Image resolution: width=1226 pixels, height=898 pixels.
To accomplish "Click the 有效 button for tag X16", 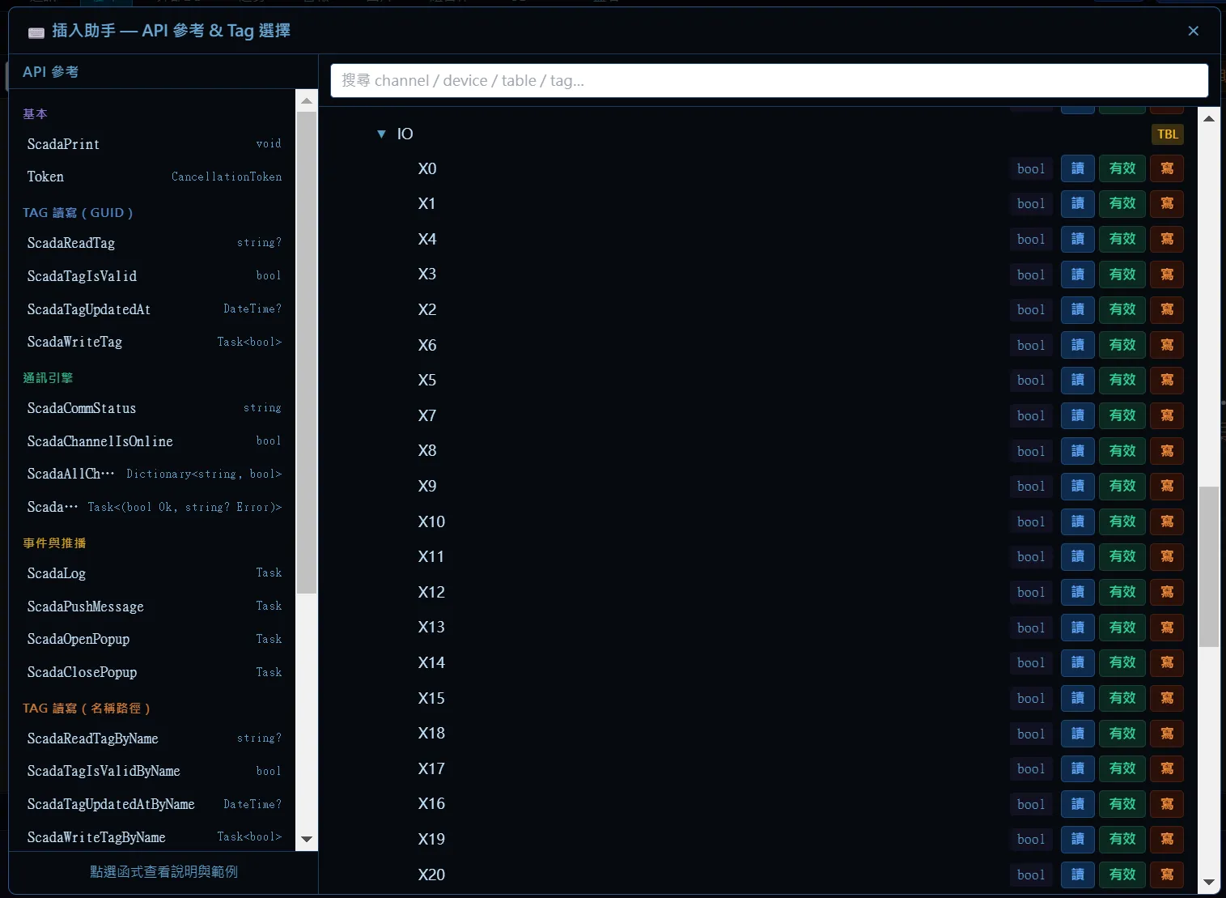I will click(1122, 804).
